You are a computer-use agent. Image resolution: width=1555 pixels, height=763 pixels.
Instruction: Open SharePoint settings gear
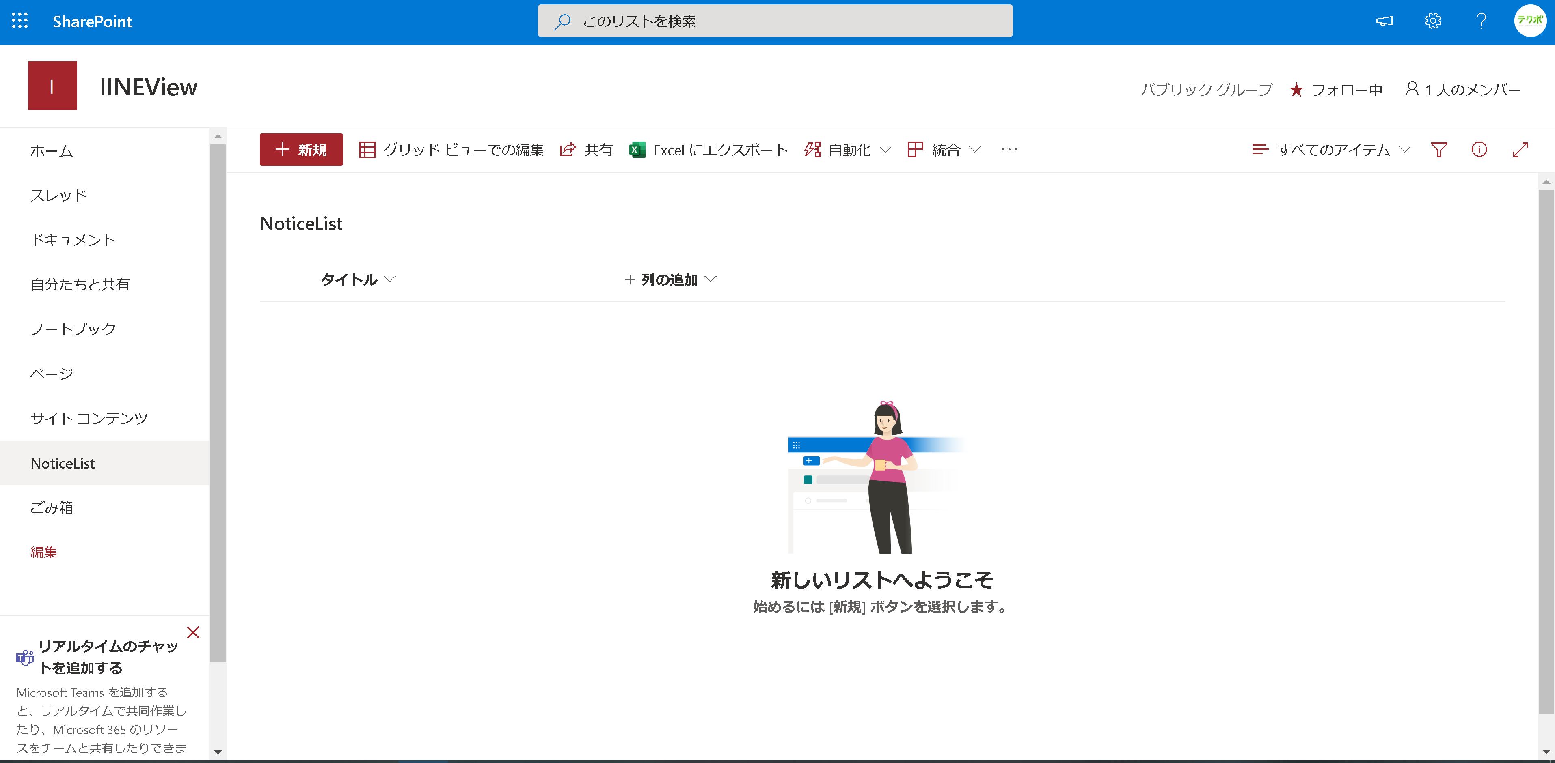click(x=1433, y=21)
